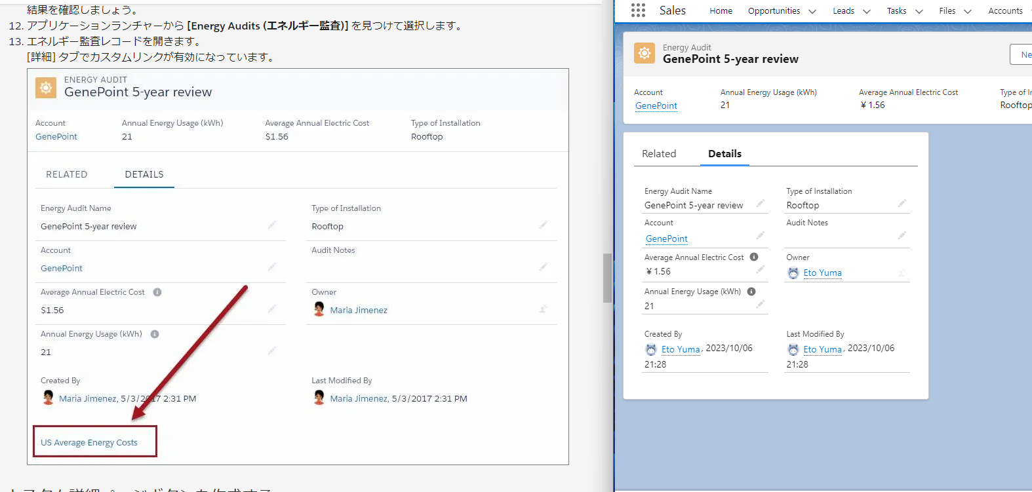Open GenePoint account link in Salesforce highlights panel
Image resolution: width=1032 pixels, height=492 pixels.
(656, 105)
